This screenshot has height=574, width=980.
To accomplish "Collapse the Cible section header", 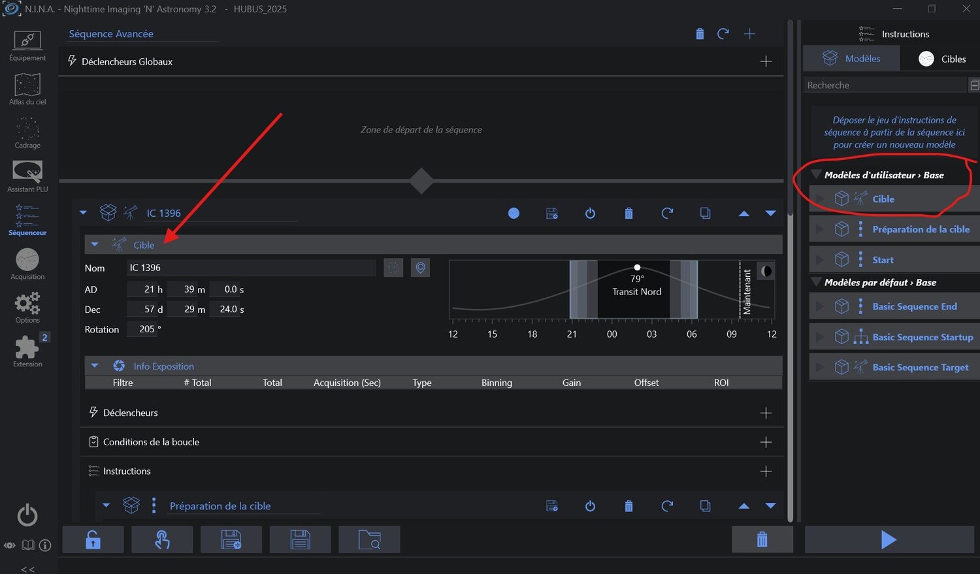I will coord(95,245).
